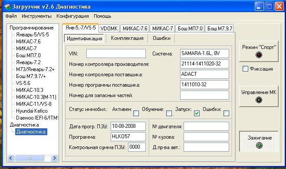Click the № кузова field
Viewport: 286px width, 169px height.
(206, 137)
